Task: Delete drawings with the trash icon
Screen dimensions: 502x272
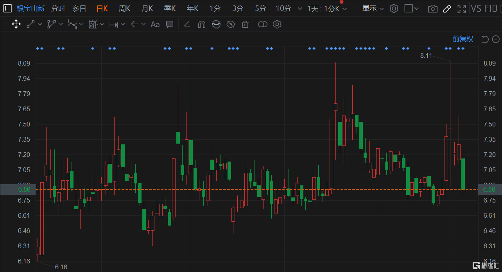Action: pyautogui.click(x=245, y=25)
